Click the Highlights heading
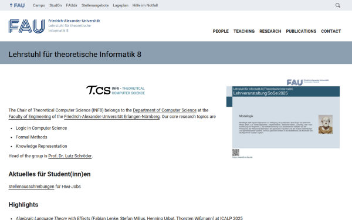The height and width of the screenshot is (220, 352). 23,205
